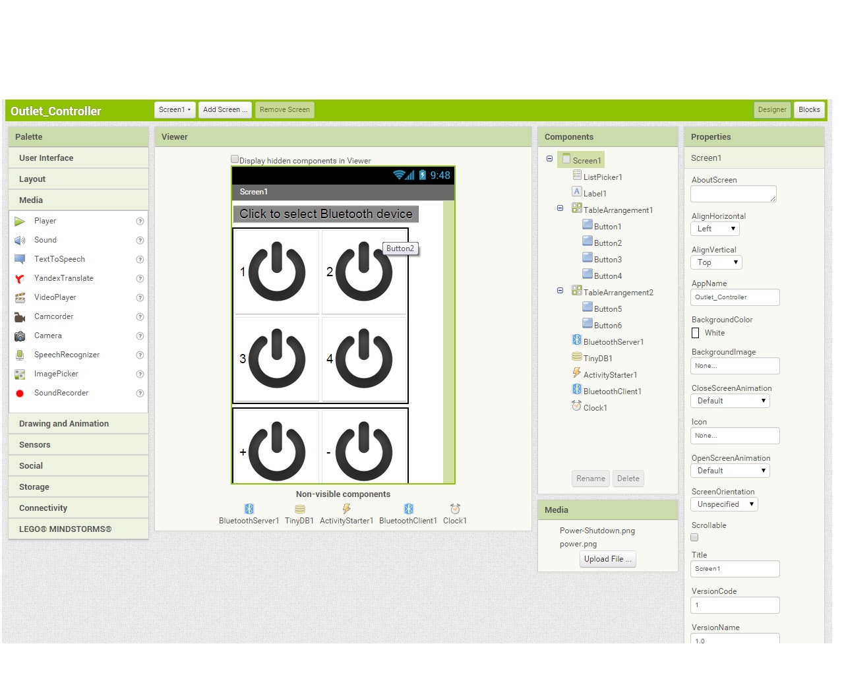The image size is (844, 675).
Task: Select the Camera palette component
Action: pos(47,336)
